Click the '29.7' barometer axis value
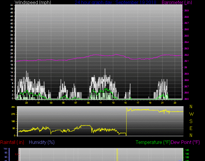 click(186, 23)
